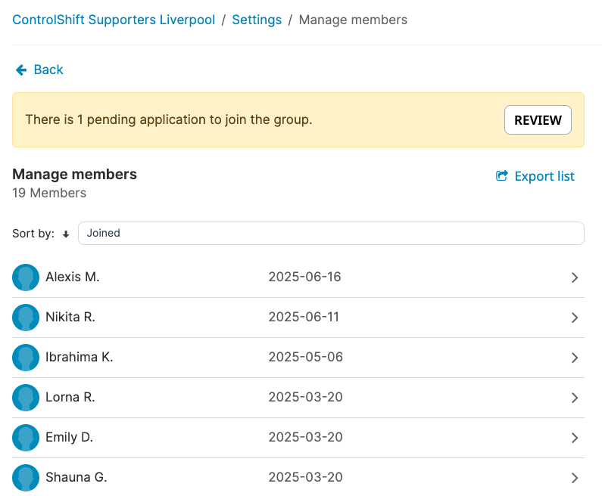
Task: Click Nikita R.'s avatar icon
Action: pyautogui.click(x=26, y=318)
